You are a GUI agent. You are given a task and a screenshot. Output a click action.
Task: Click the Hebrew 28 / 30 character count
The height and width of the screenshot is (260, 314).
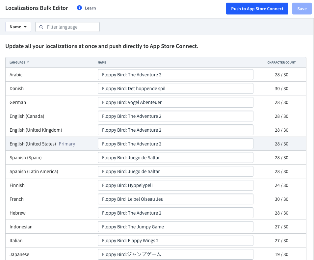point(281,213)
